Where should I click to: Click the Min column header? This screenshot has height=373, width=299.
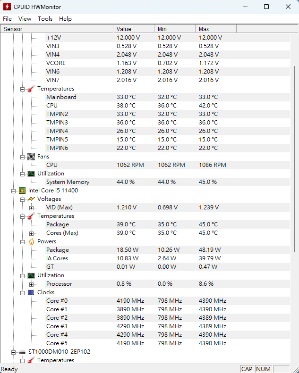coord(175,29)
